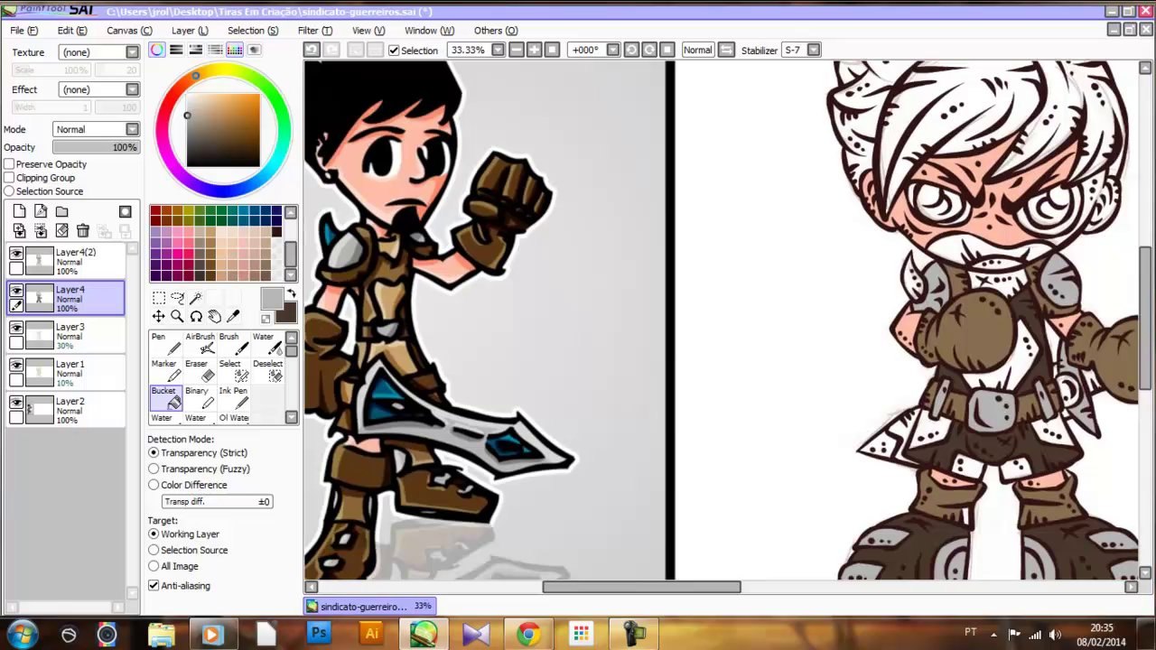Rotate the canvas view counterclockwise
Screen dimensions: 1156x650
coord(631,50)
